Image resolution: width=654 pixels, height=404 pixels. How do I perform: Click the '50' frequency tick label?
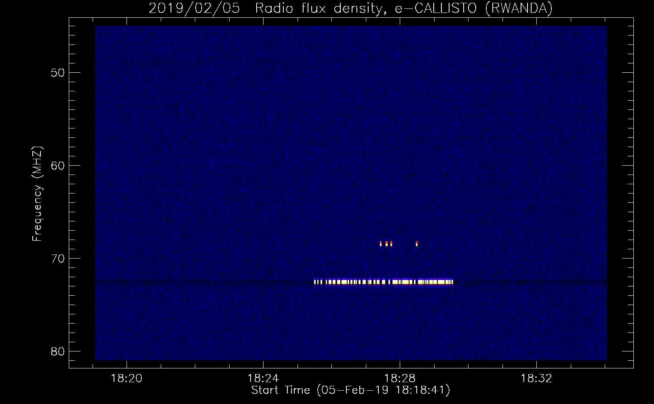pyautogui.click(x=58, y=73)
